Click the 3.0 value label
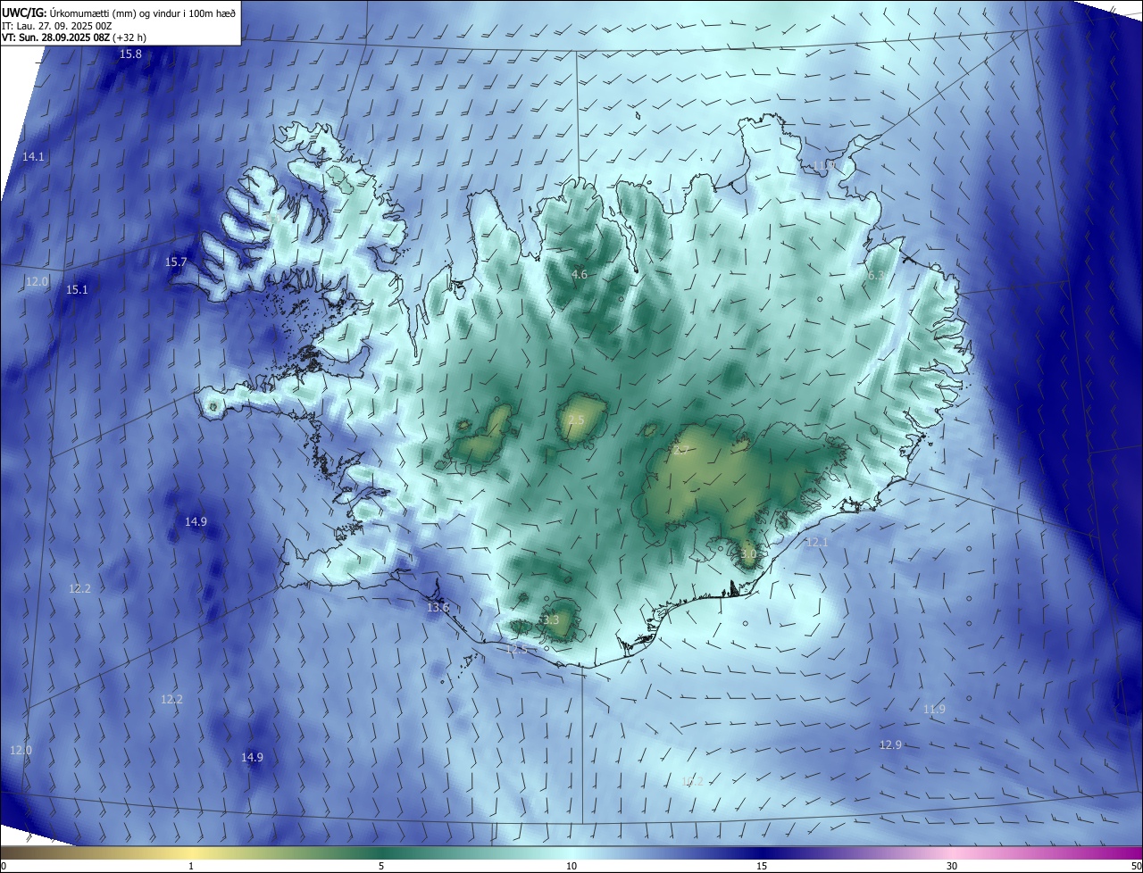 click(x=748, y=553)
